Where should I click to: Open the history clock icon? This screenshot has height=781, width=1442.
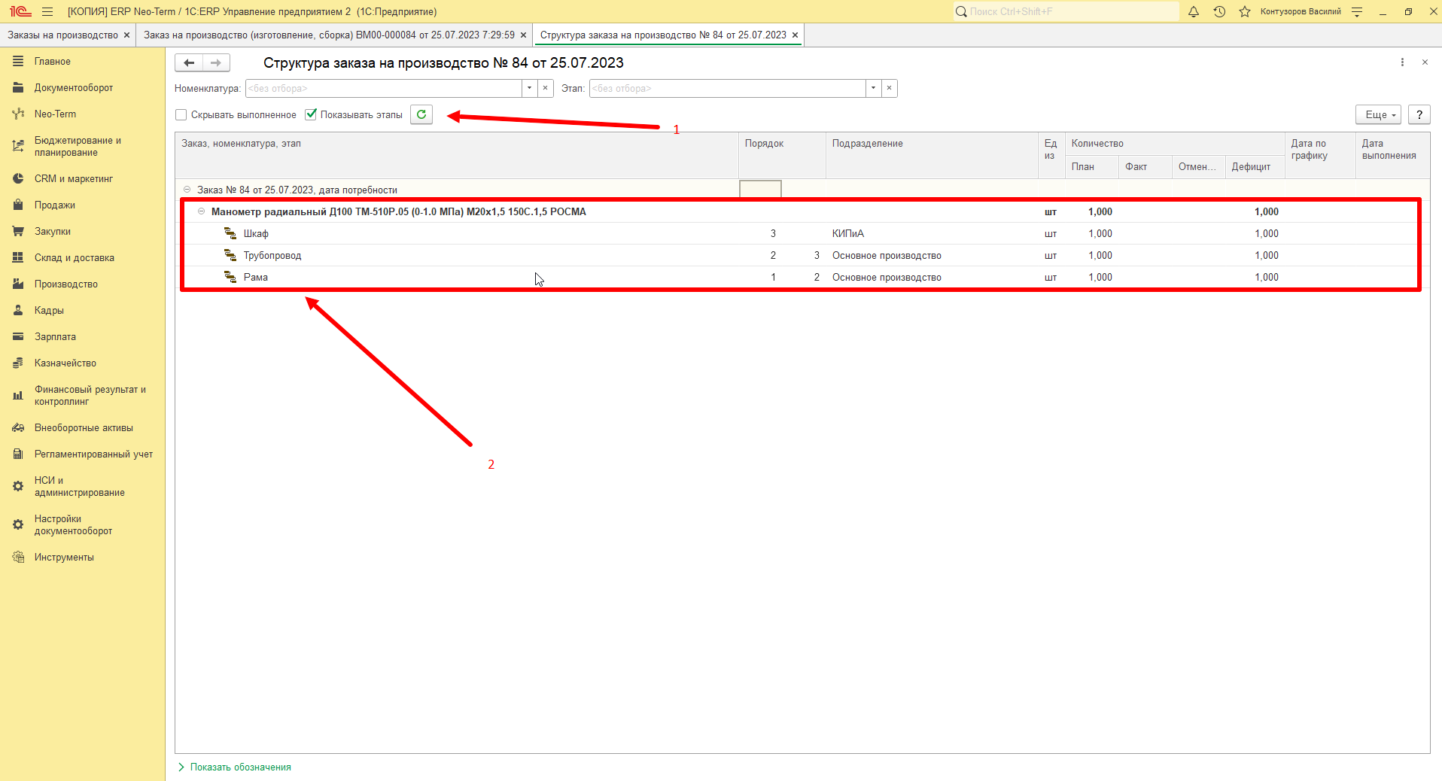tap(1219, 11)
